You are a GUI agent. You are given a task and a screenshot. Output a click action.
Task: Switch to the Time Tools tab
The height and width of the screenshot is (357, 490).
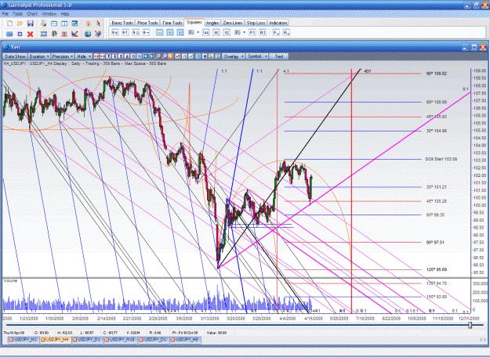point(172,23)
